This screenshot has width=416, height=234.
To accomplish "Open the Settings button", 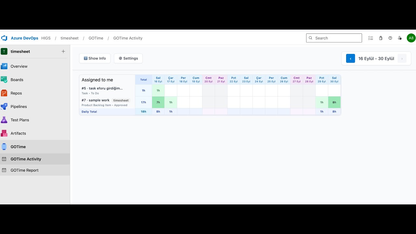I will 128,58.
